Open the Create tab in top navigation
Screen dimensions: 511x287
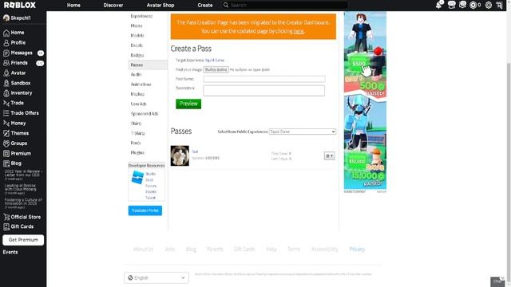coord(205,6)
